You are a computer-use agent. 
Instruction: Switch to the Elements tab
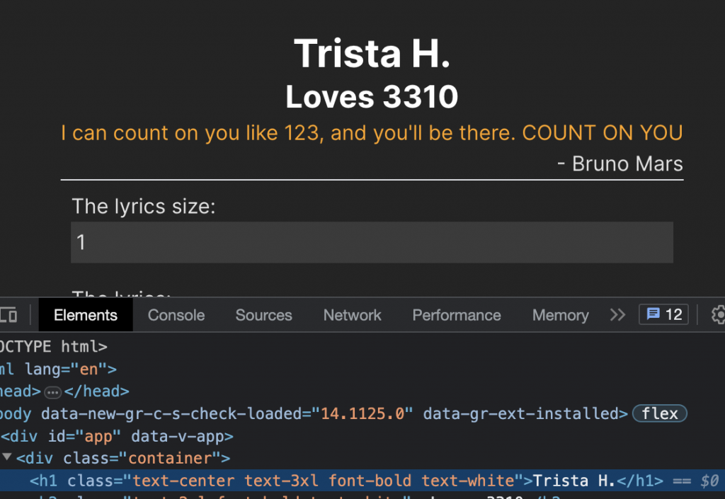86,316
